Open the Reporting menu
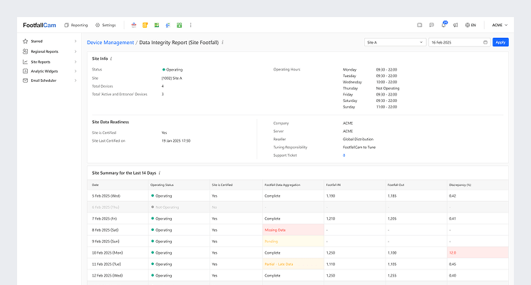Screen dimensions: 531x285 [76, 25]
